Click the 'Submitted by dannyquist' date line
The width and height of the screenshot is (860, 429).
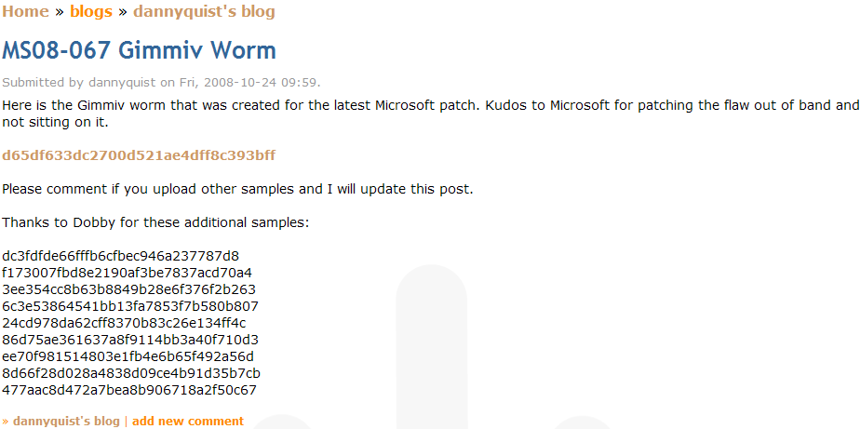[x=161, y=82]
